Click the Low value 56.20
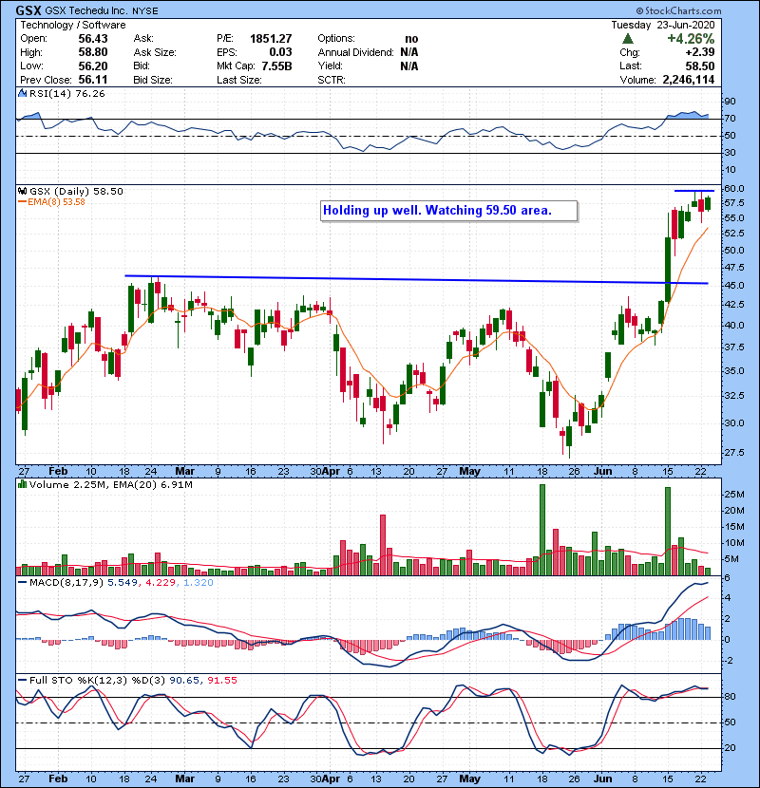 [92, 66]
